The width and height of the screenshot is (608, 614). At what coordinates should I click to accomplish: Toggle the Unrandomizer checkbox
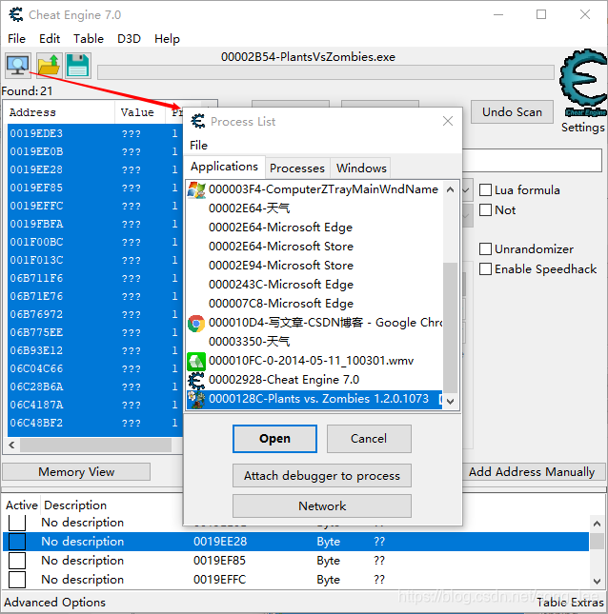point(485,248)
